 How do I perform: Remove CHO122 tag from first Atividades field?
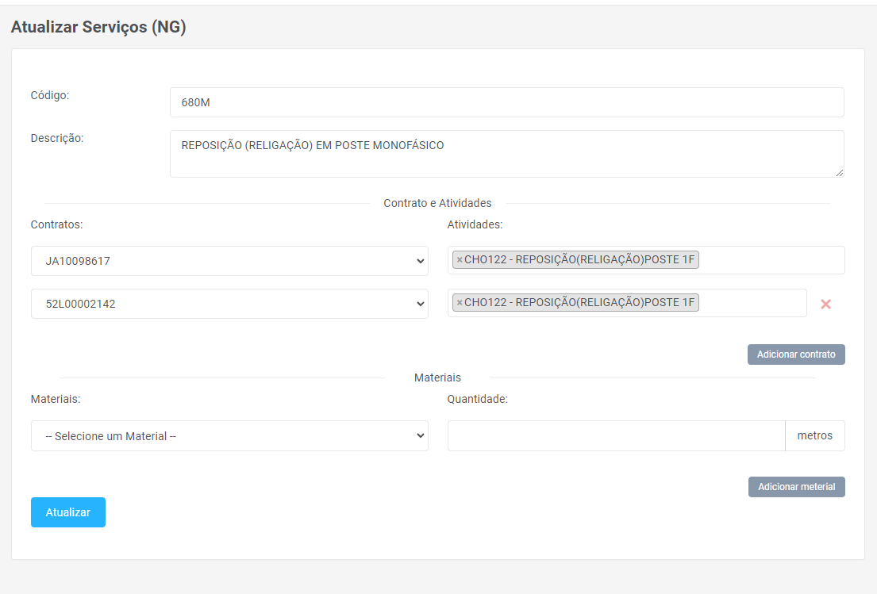click(460, 260)
